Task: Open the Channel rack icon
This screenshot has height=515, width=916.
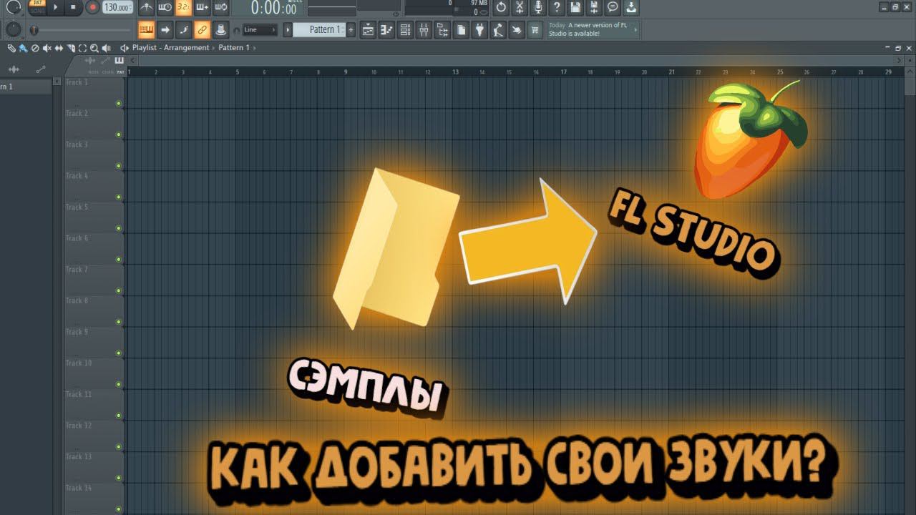Action: click(x=406, y=29)
